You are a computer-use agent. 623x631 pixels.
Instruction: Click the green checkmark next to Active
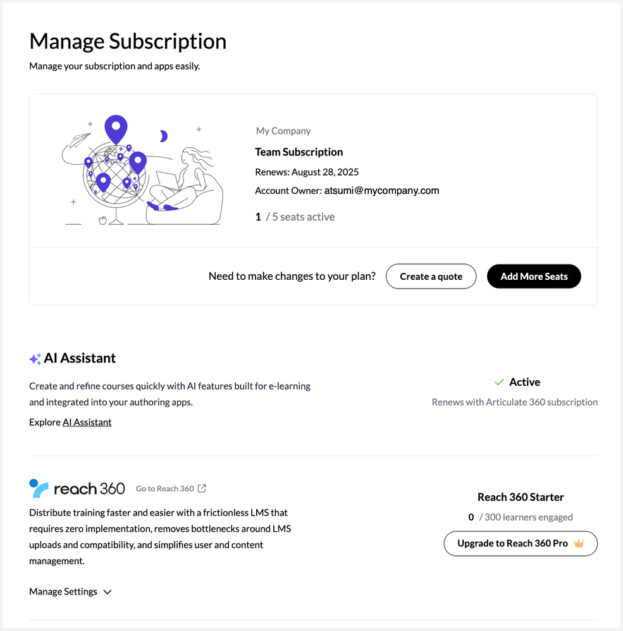[499, 382]
